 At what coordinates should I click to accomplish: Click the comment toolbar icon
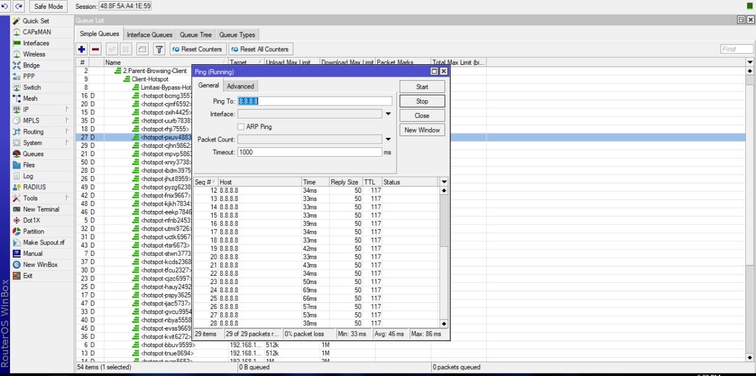pos(142,50)
